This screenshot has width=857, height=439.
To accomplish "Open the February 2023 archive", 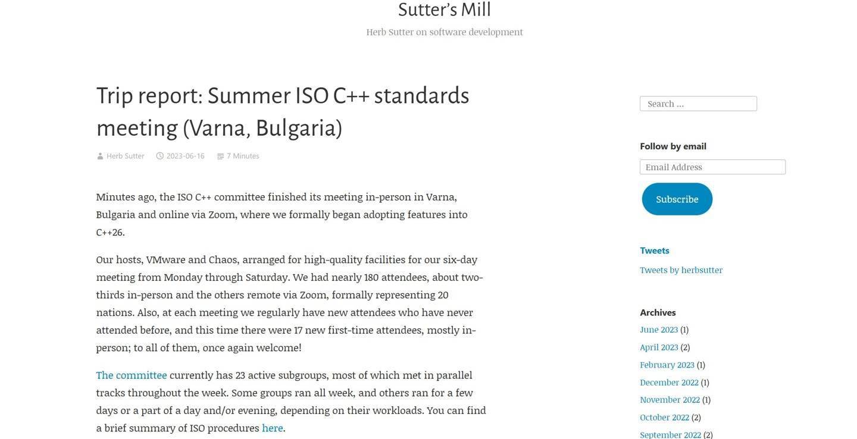I will (x=667, y=365).
